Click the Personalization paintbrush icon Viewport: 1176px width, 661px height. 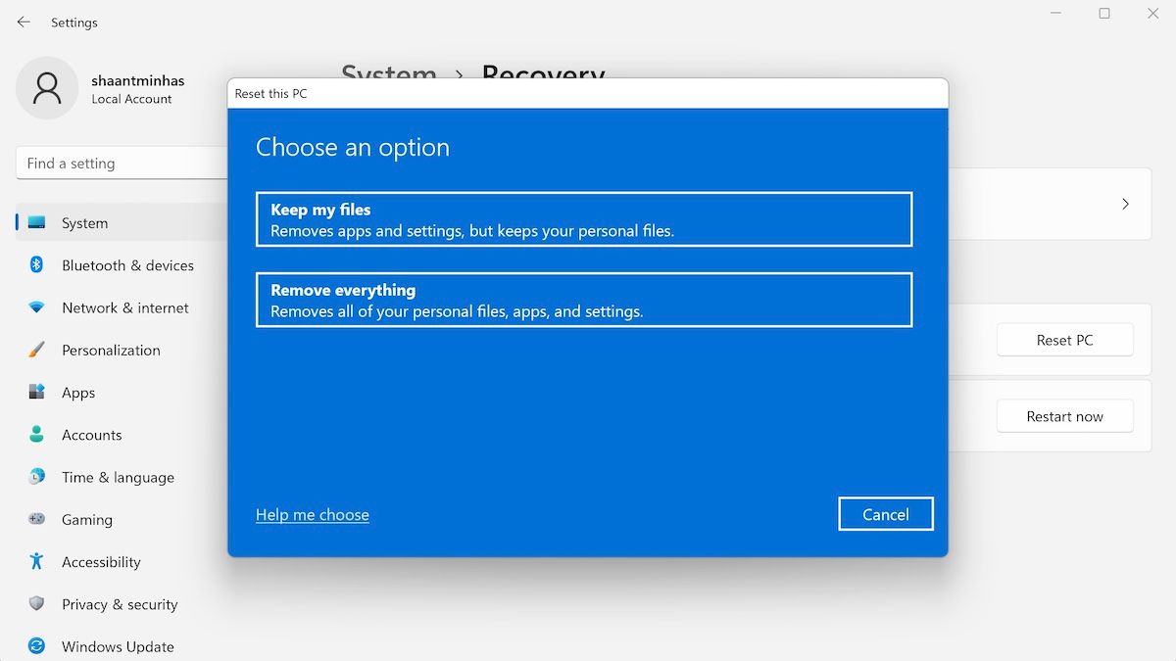pos(36,350)
